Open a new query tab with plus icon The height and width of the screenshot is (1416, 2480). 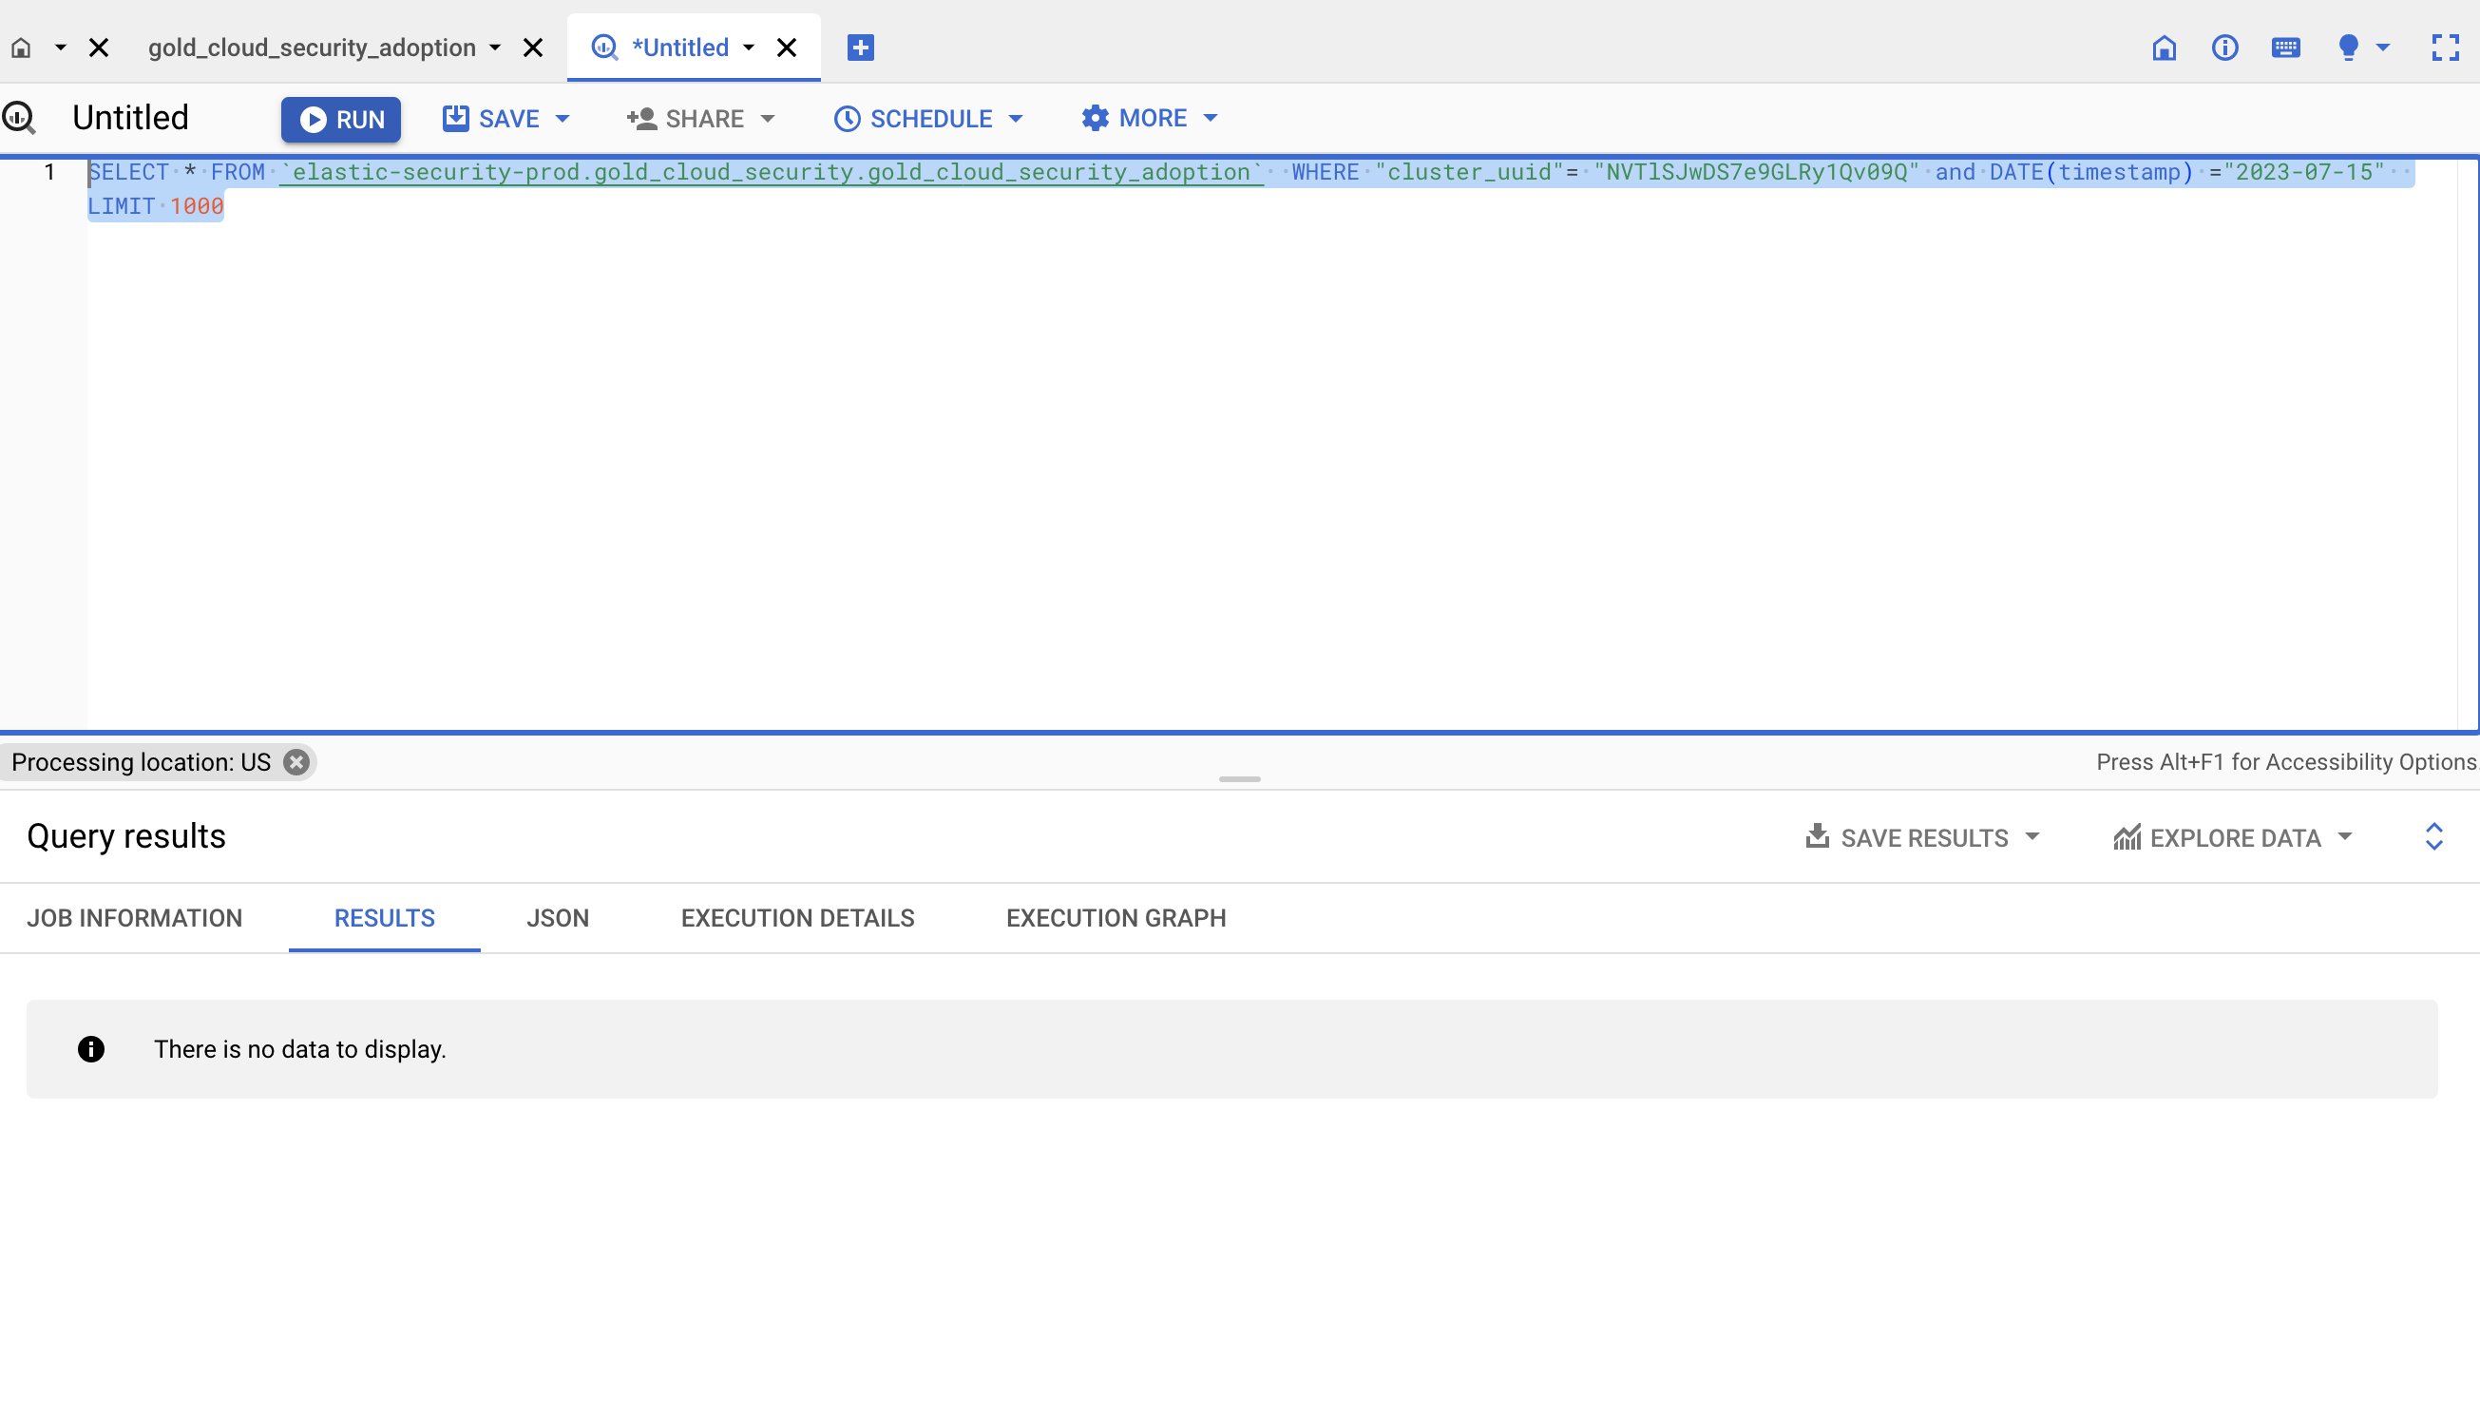point(859,47)
